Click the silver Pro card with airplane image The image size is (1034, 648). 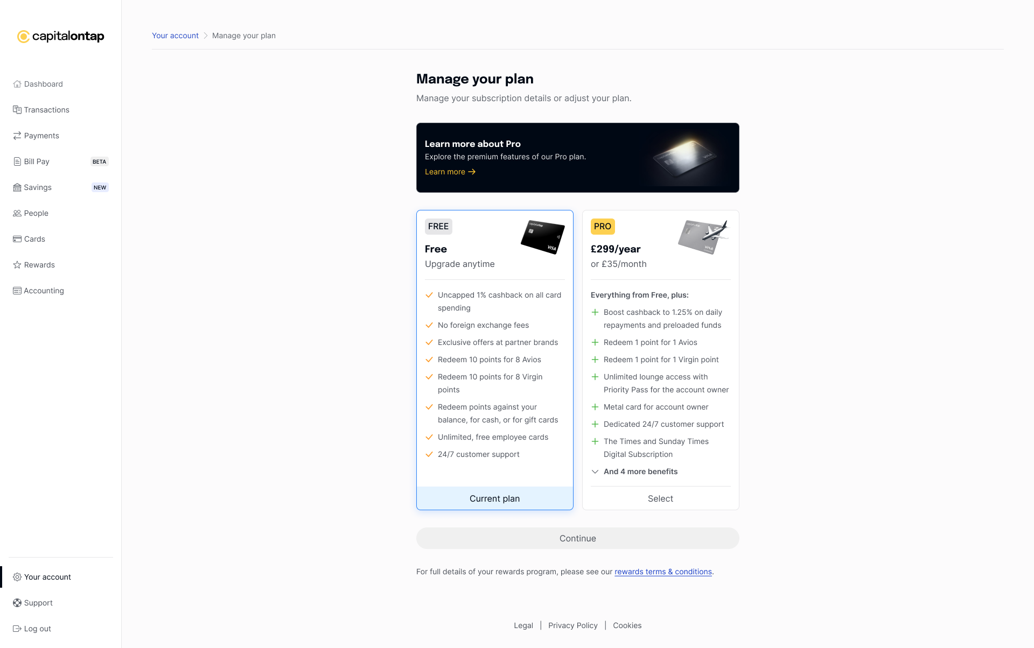[703, 237]
